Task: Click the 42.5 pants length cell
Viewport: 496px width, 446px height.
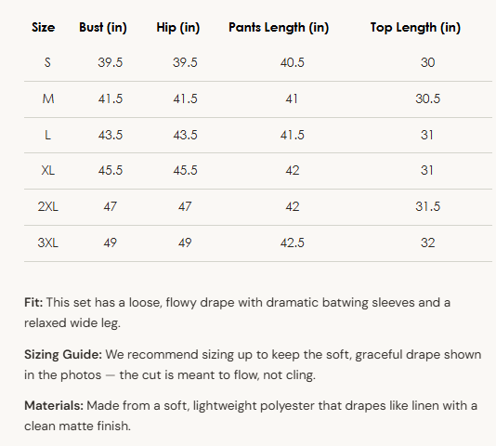Action: coord(293,243)
